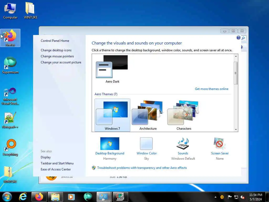Click the network tray icon
The image size is (269, 202).
point(236,197)
